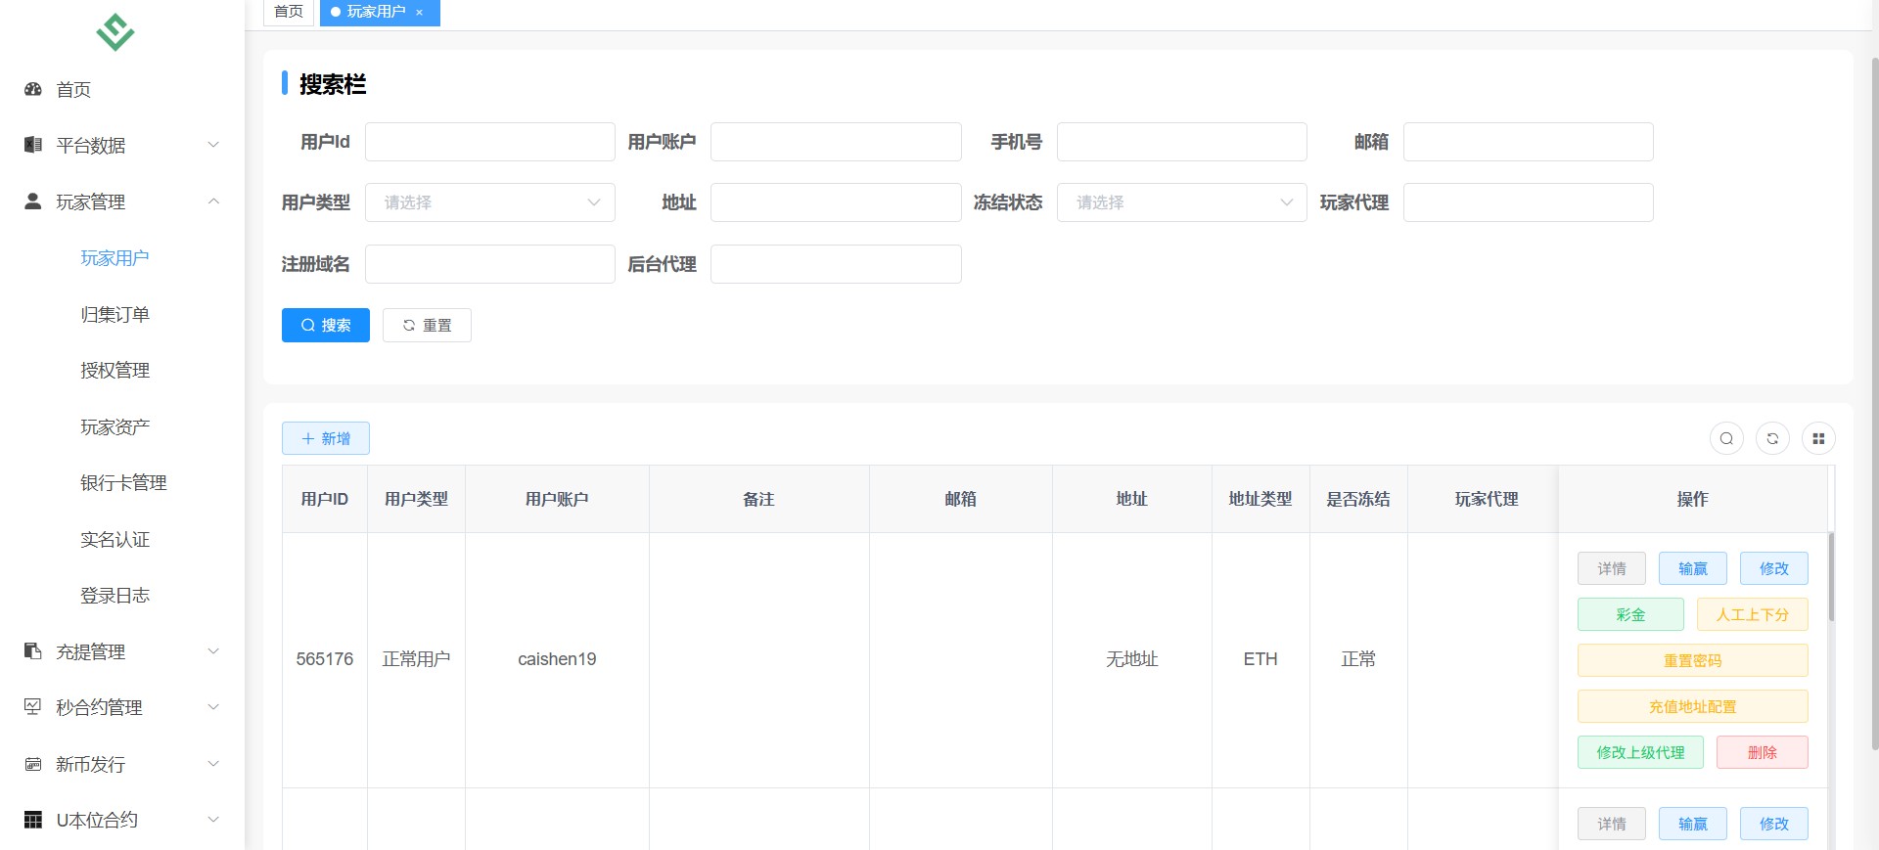
Task: Expand the 秒合约管理 menu chevron
Action: (213, 707)
